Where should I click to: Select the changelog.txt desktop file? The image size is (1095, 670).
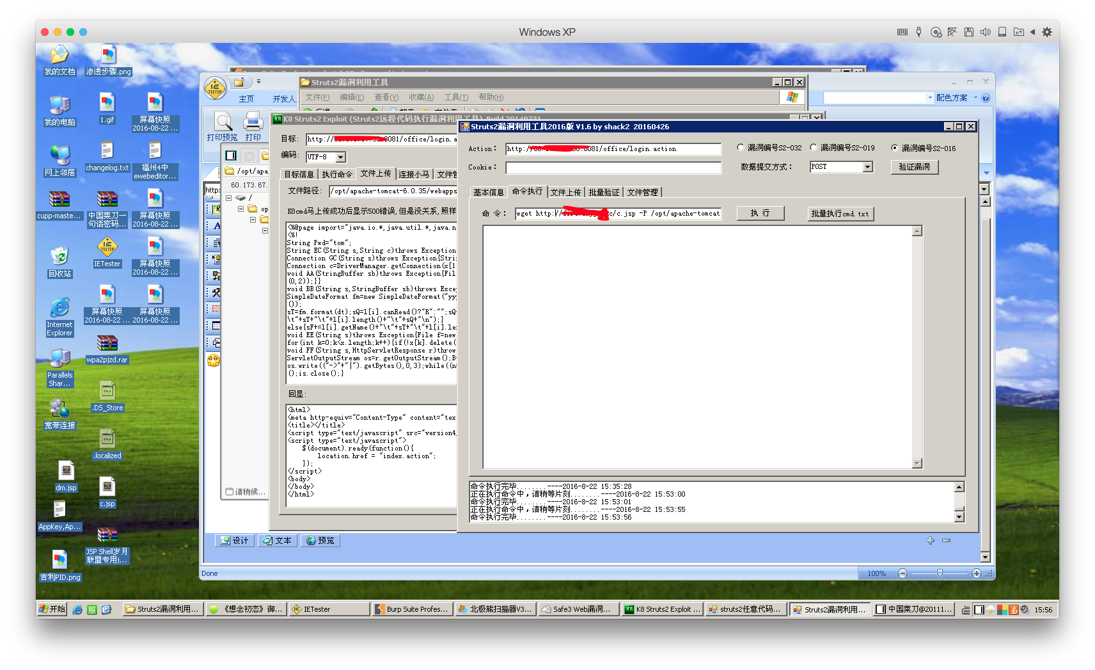[x=107, y=157]
